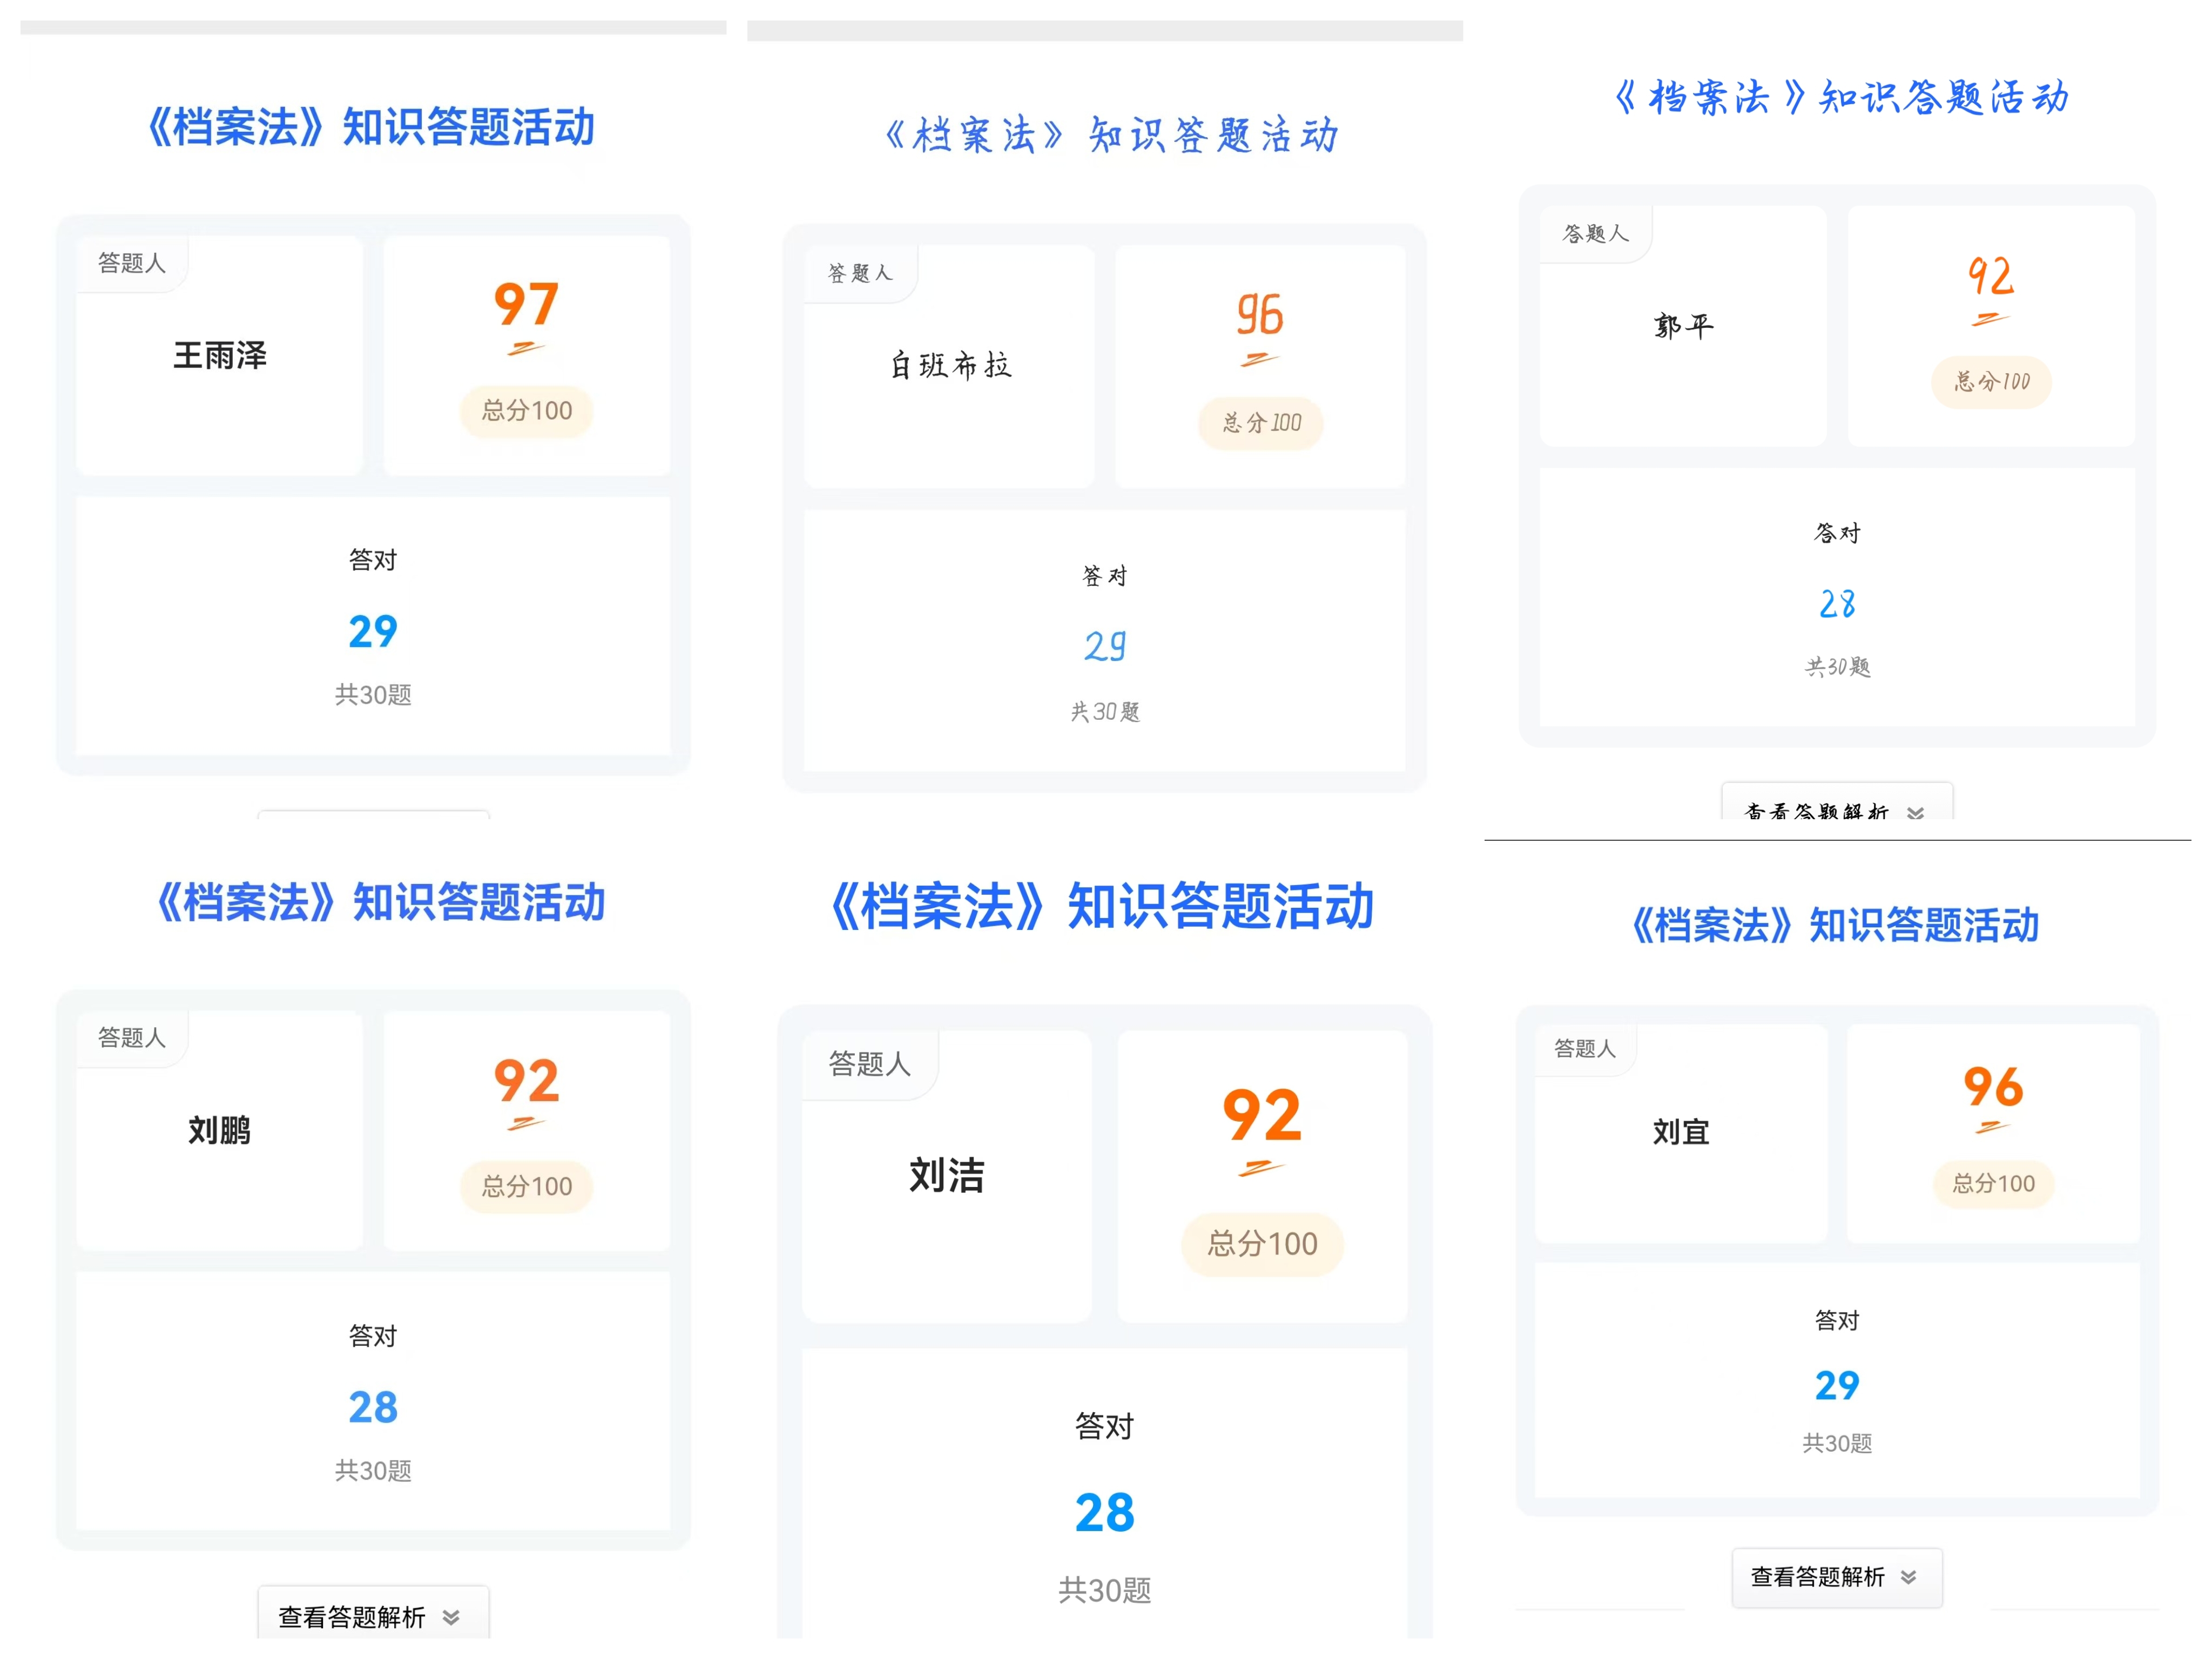Click partially visible 查看答题解析 chevron under 郭平

pos(1915,812)
